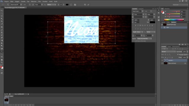Apply All Caps in Character panel
Viewport: 189px width, 106px height.
coord(140,26)
